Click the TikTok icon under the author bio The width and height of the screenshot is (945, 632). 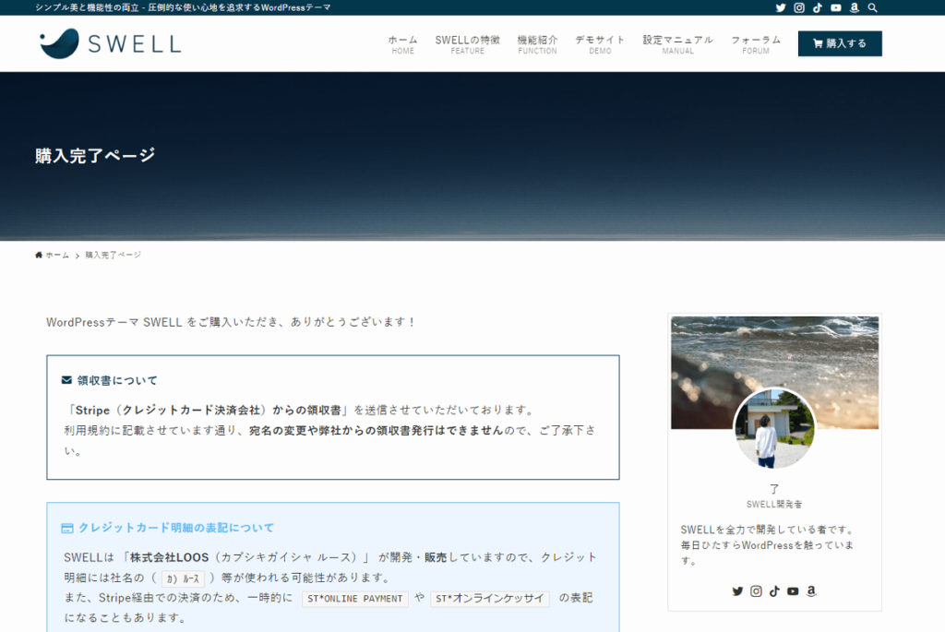tap(774, 590)
